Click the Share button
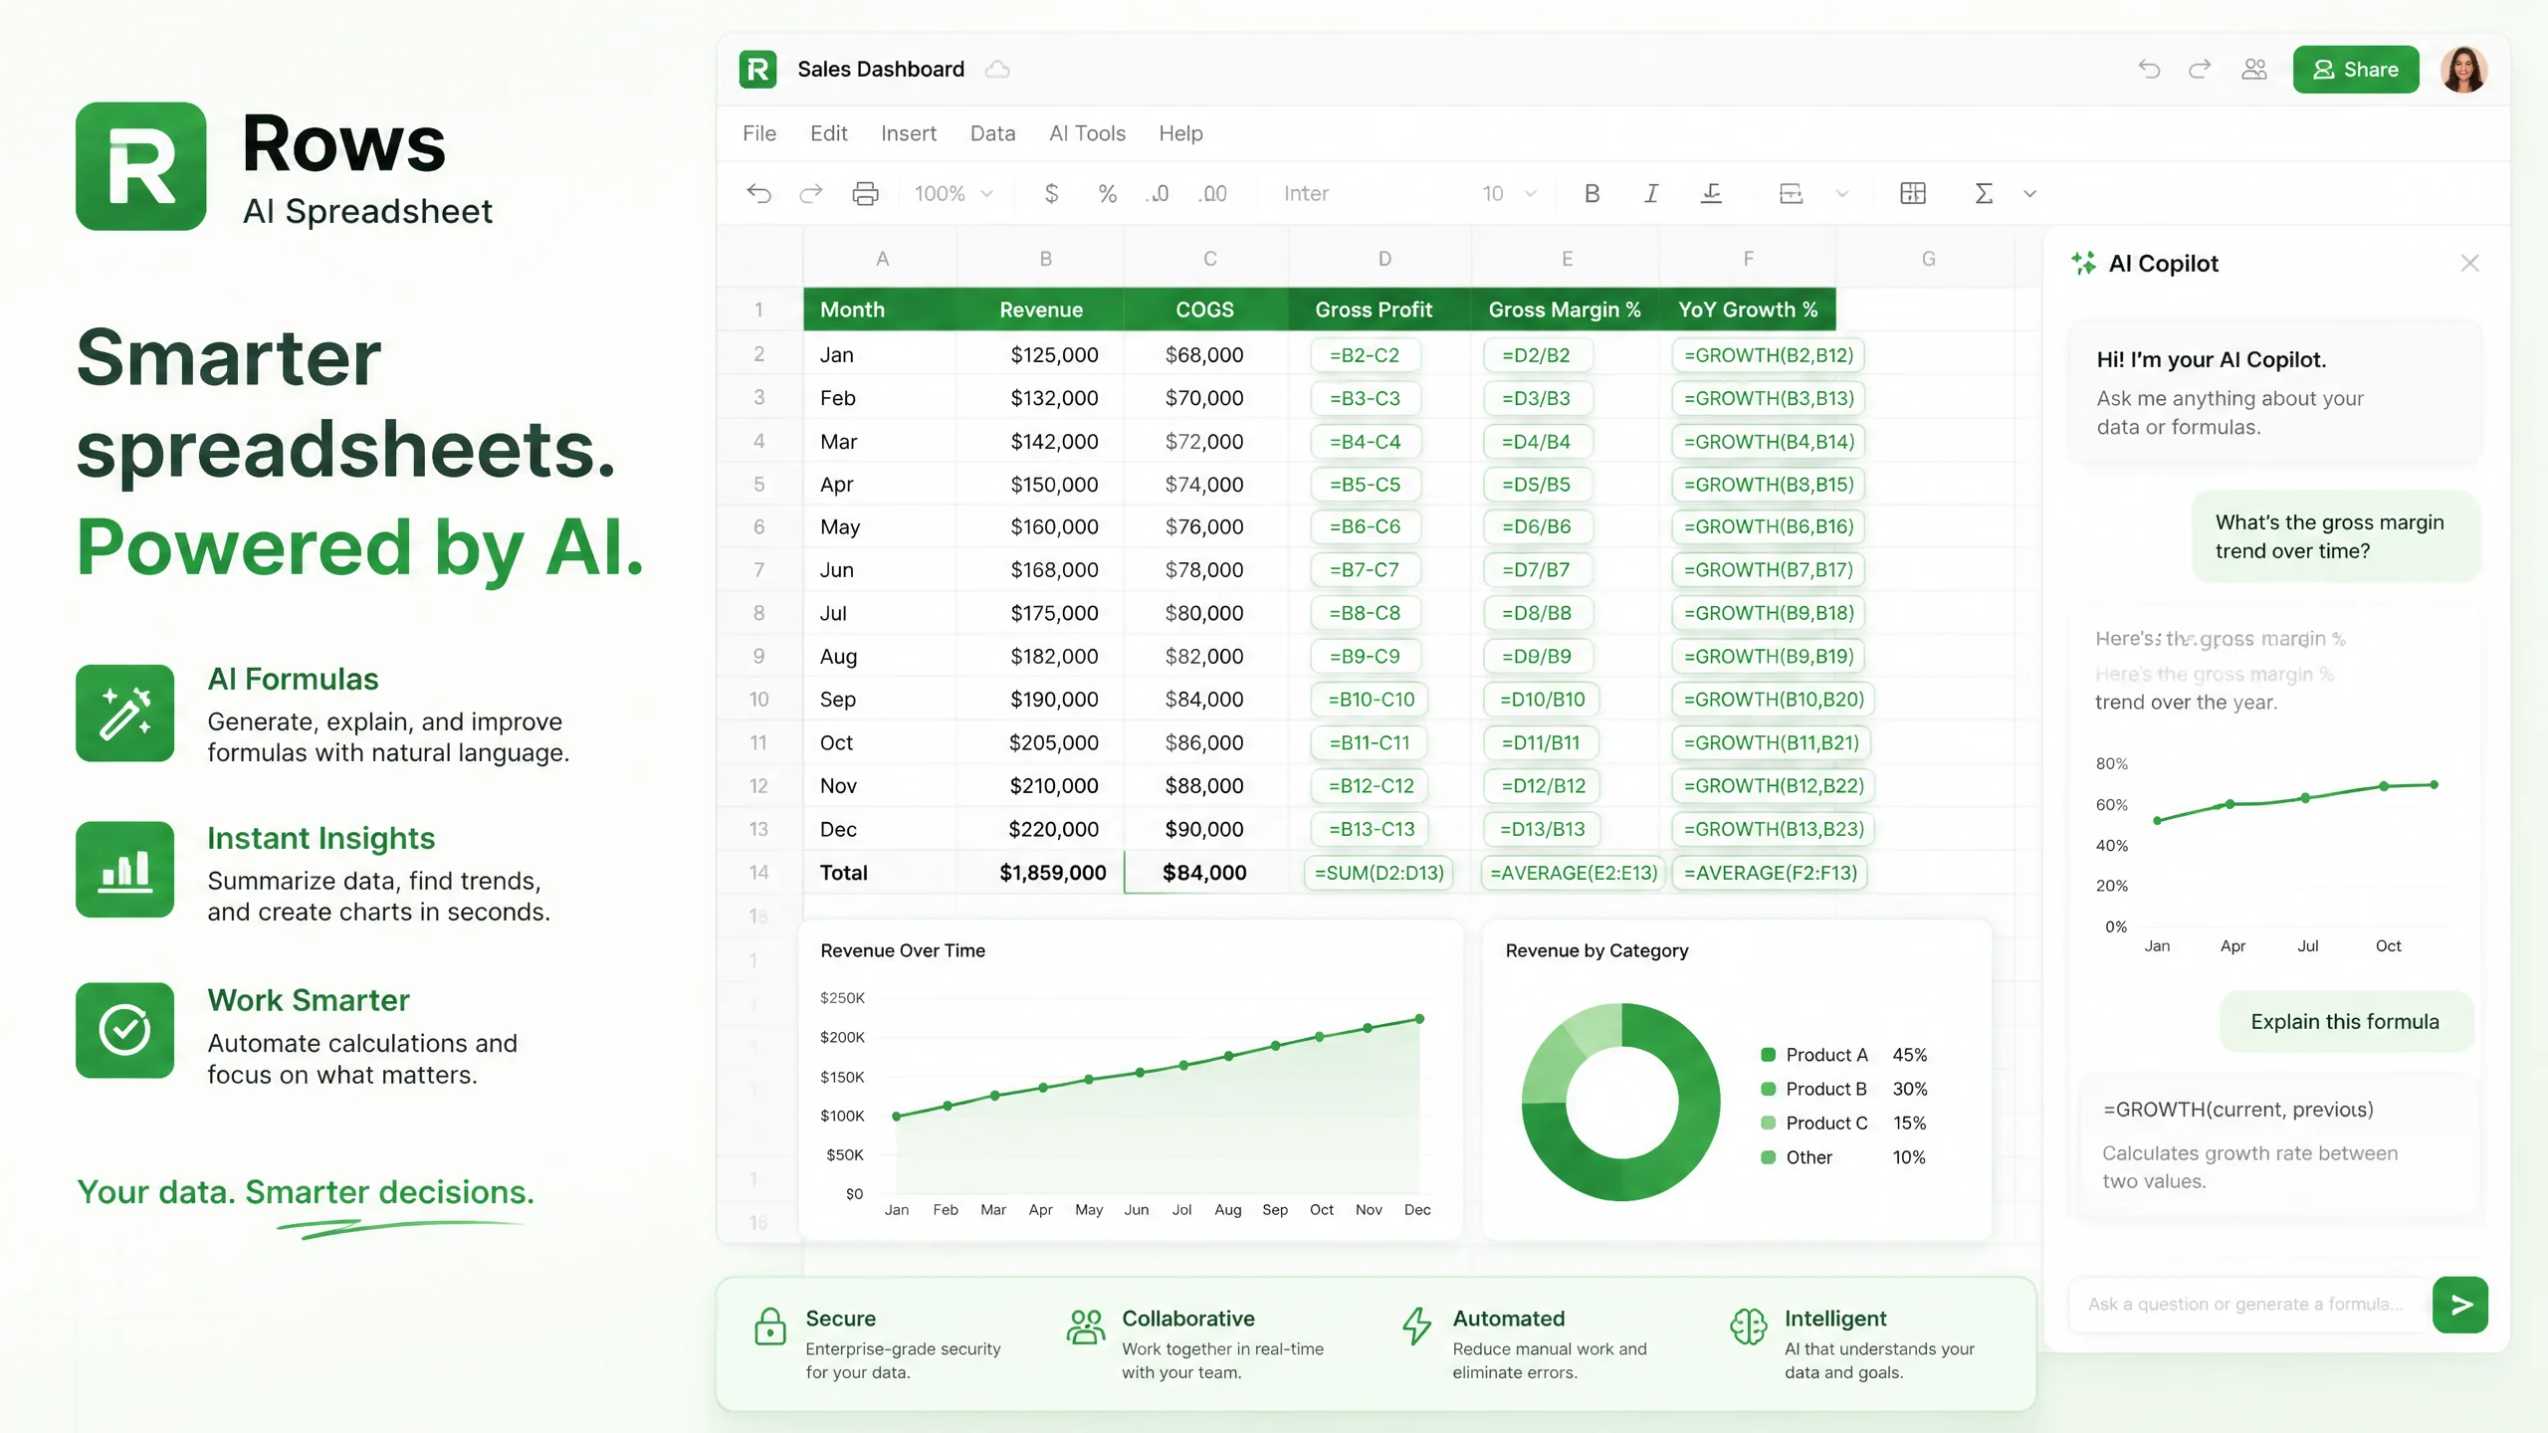The height and width of the screenshot is (1433, 2548). (2356, 70)
